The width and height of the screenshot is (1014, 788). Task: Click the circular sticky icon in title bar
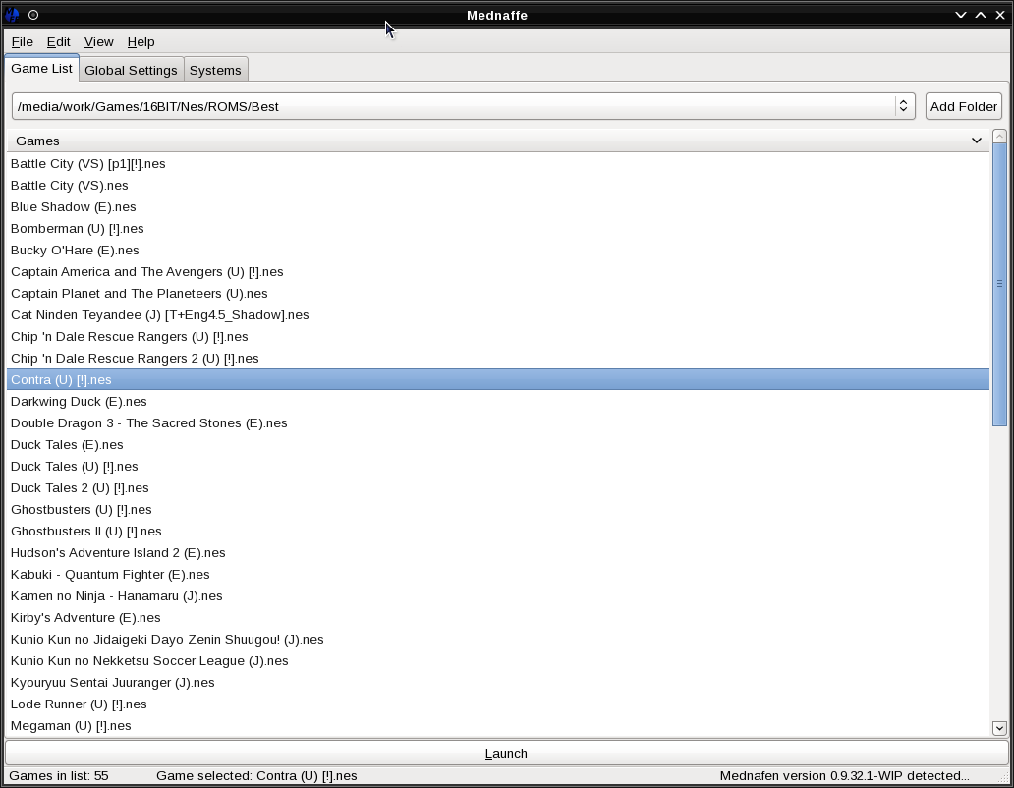click(x=33, y=15)
